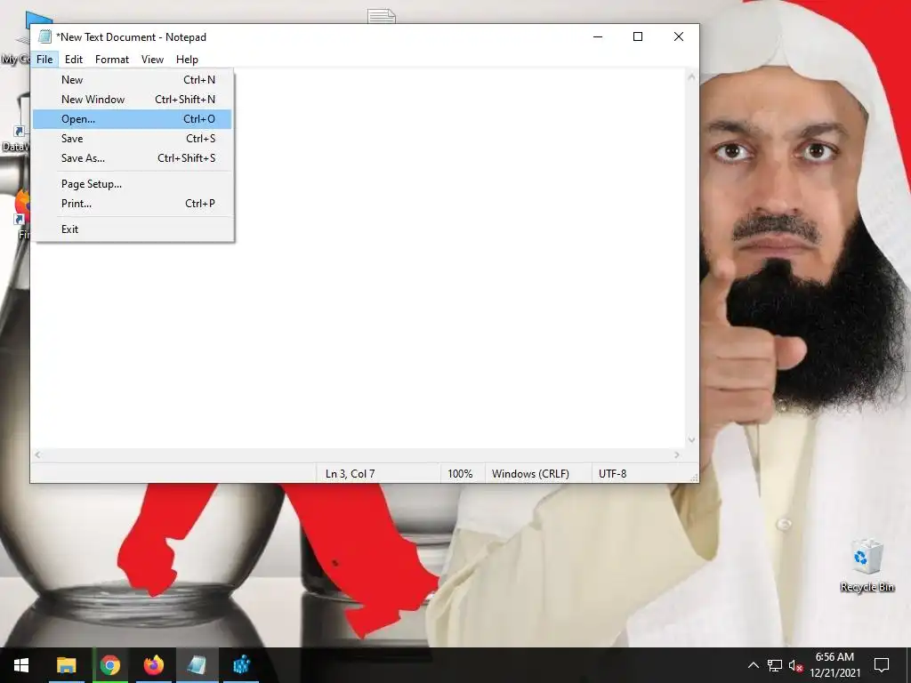The height and width of the screenshot is (683, 911).
Task: Open network status tray icon
Action: coord(775,665)
